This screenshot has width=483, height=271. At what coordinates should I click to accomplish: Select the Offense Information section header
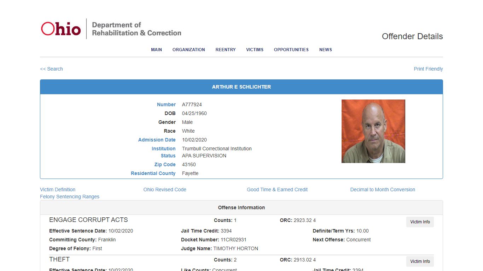pos(241,207)
